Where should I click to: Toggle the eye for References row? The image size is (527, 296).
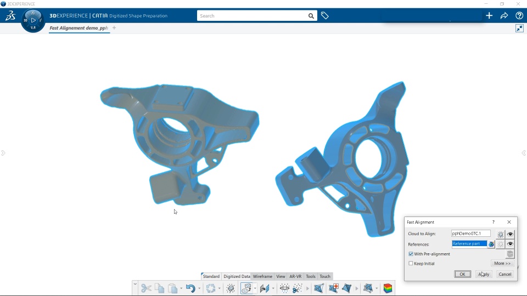click(510, 244)
